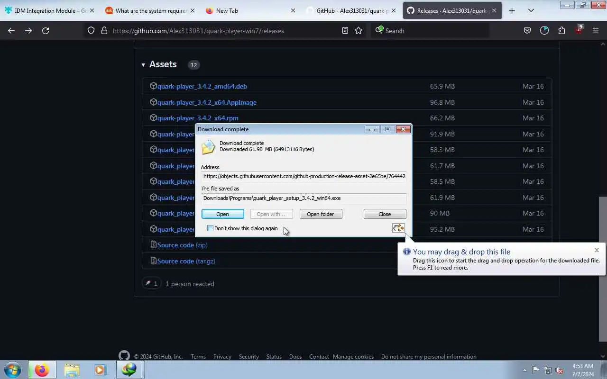The image size is (607, 379).
Task: Click the drag and drop hand icon
Action: [398, 228]
